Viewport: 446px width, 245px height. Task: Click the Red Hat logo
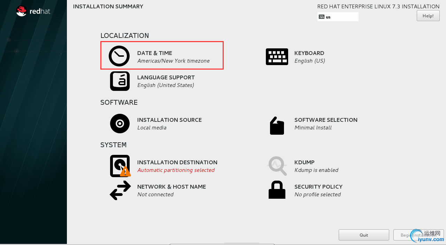33,11
